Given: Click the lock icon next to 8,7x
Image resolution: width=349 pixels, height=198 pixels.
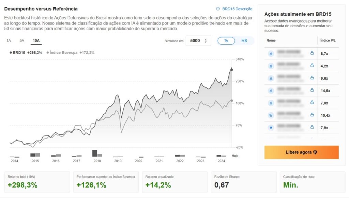Looking at the screenshot, I should click(x=312, y=53).
